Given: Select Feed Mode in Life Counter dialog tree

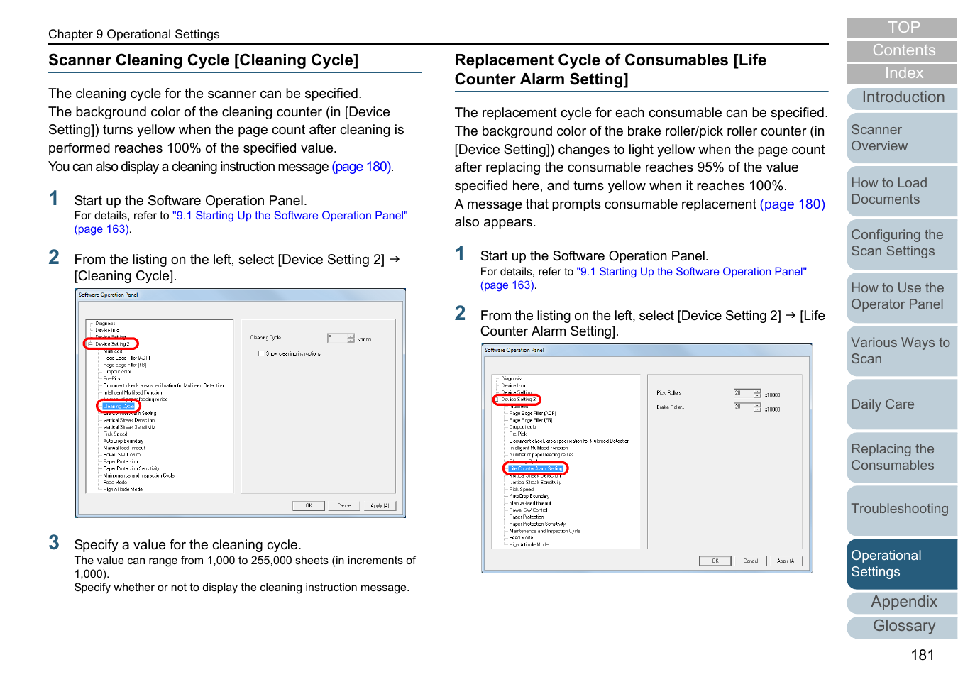Looking at the screenshot, I should [x=521, y=538].
